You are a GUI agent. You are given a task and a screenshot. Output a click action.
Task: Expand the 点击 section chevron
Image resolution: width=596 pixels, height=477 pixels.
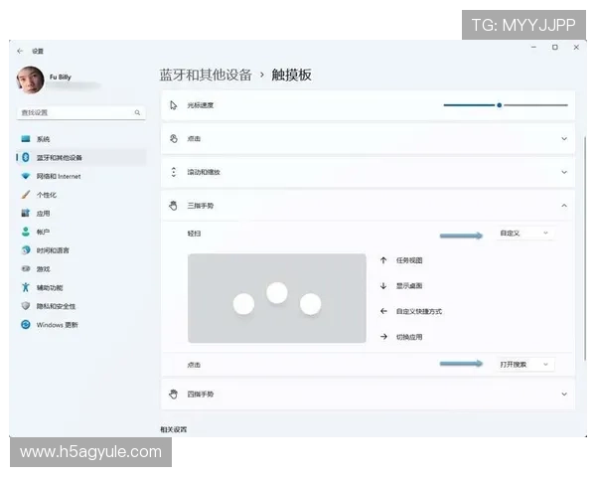(564, 139)
